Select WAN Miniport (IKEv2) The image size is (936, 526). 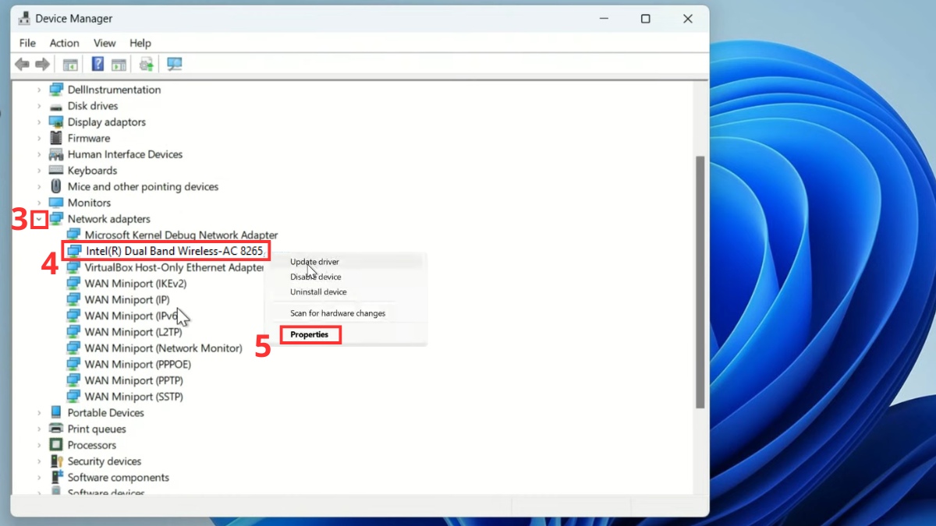coord(136,284)
